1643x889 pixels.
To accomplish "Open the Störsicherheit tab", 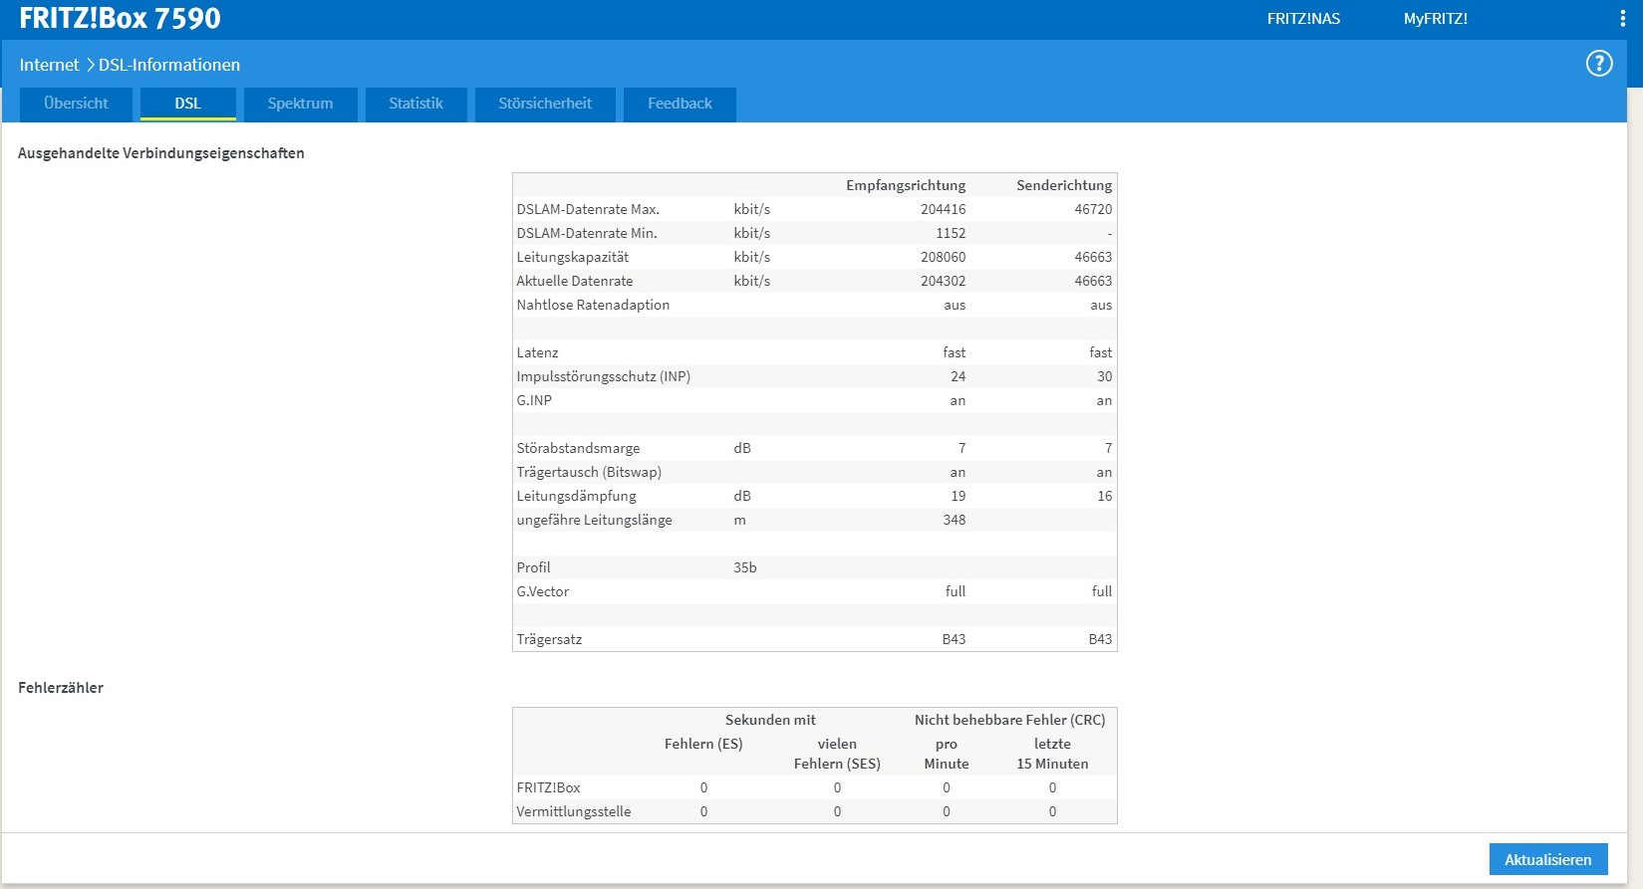I will (545, 104).
